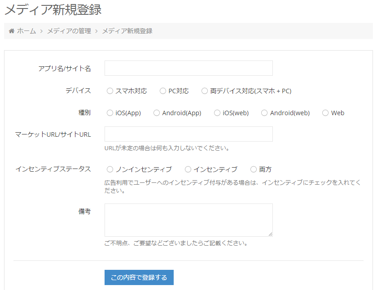Choose 両デバイス対応(スマホ＋PC) option
This screenshot has width=377, height=290.
205,91
